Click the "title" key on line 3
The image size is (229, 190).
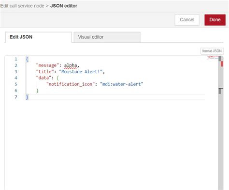pyautogui.click(x=45, y=72)
